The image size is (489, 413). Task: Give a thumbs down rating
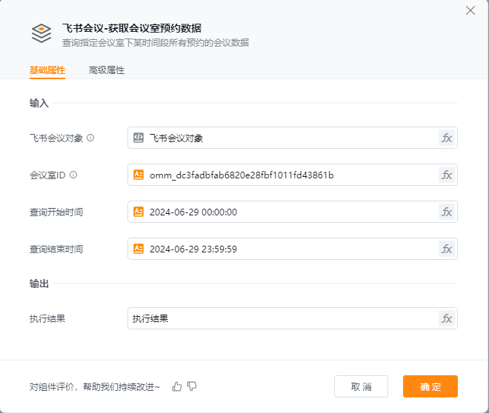click(x=192, y=386)
